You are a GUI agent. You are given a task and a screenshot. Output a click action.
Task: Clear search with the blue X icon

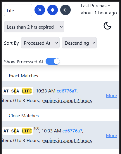coord(40,10)
